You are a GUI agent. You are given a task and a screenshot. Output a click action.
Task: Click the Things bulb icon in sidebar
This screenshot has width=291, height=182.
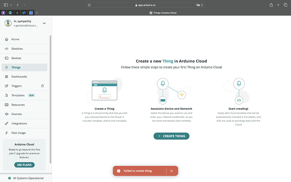(x=6, y=67)
